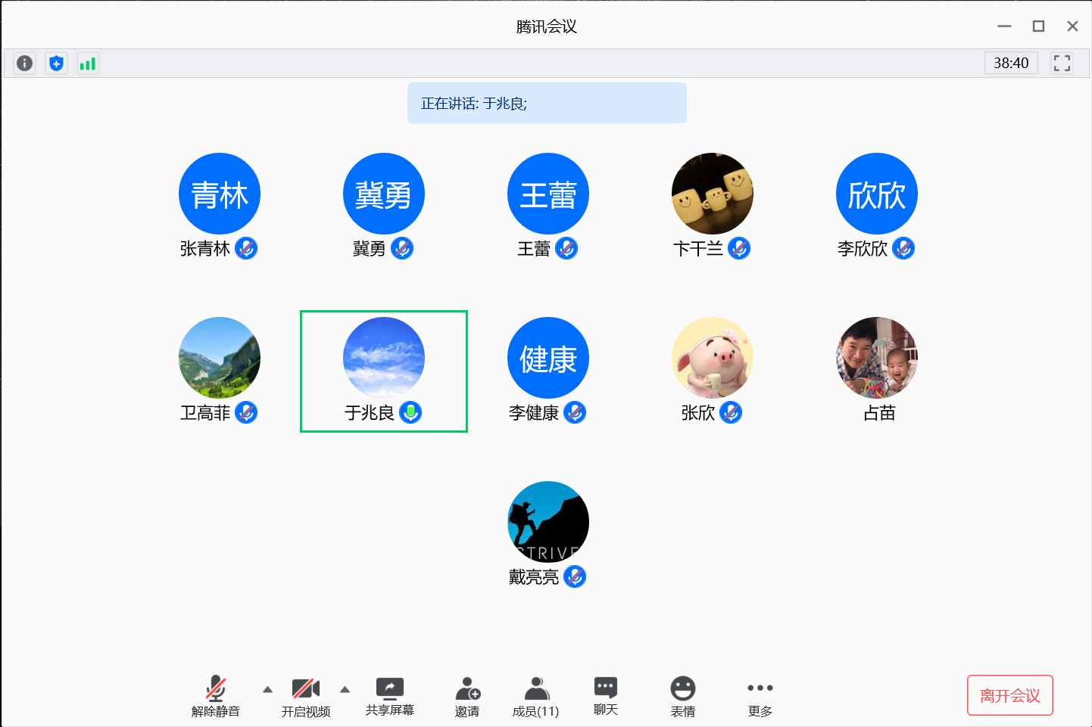Open the 聊天 chat panel
Screen dimensions: 1092x727
pos(606,697)
